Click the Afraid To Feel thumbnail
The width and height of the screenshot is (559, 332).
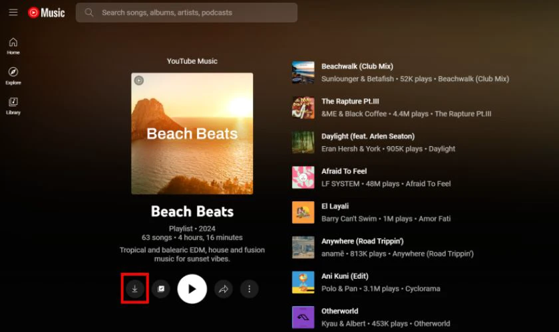[x=303, y=177]
